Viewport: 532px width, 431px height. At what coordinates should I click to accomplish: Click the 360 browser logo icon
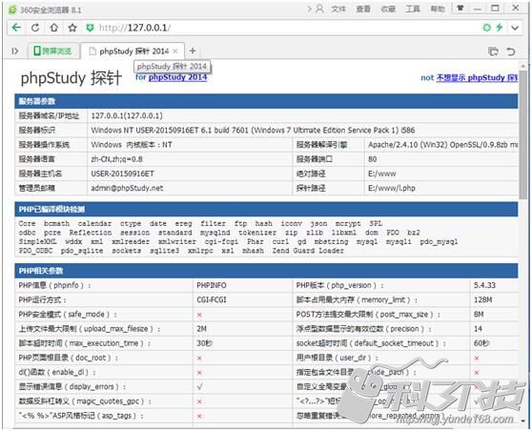point(12,10)
